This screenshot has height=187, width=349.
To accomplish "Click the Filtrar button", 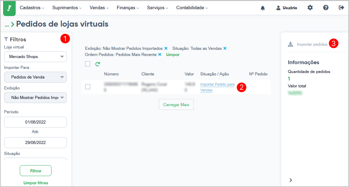I will point(35,171).
